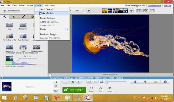Click Back to Library button
Screen dimensions: 174x102
pyautogui.click(x=12, y=11)
